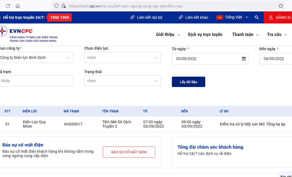The width and height of the screenshot is (292, 177).
Task: Expand the Trạng thái dropdown
Action: click(x=122, y=81)
